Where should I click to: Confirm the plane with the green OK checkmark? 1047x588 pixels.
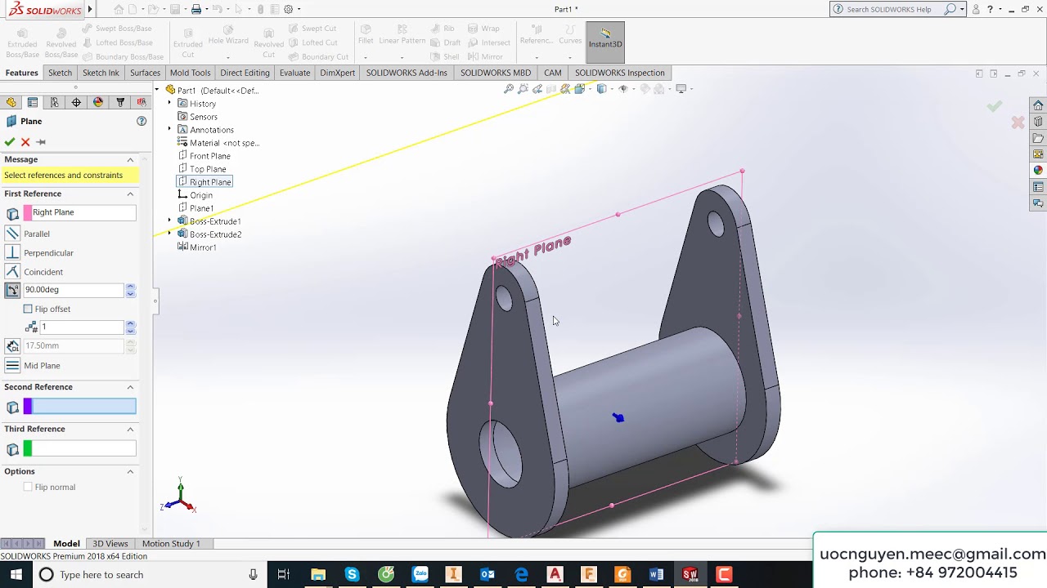click(10, 142)
